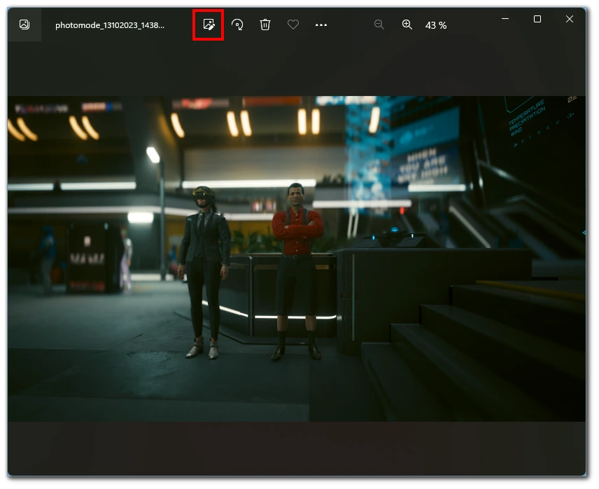Maximize the Photos window

tap(537, 19)
